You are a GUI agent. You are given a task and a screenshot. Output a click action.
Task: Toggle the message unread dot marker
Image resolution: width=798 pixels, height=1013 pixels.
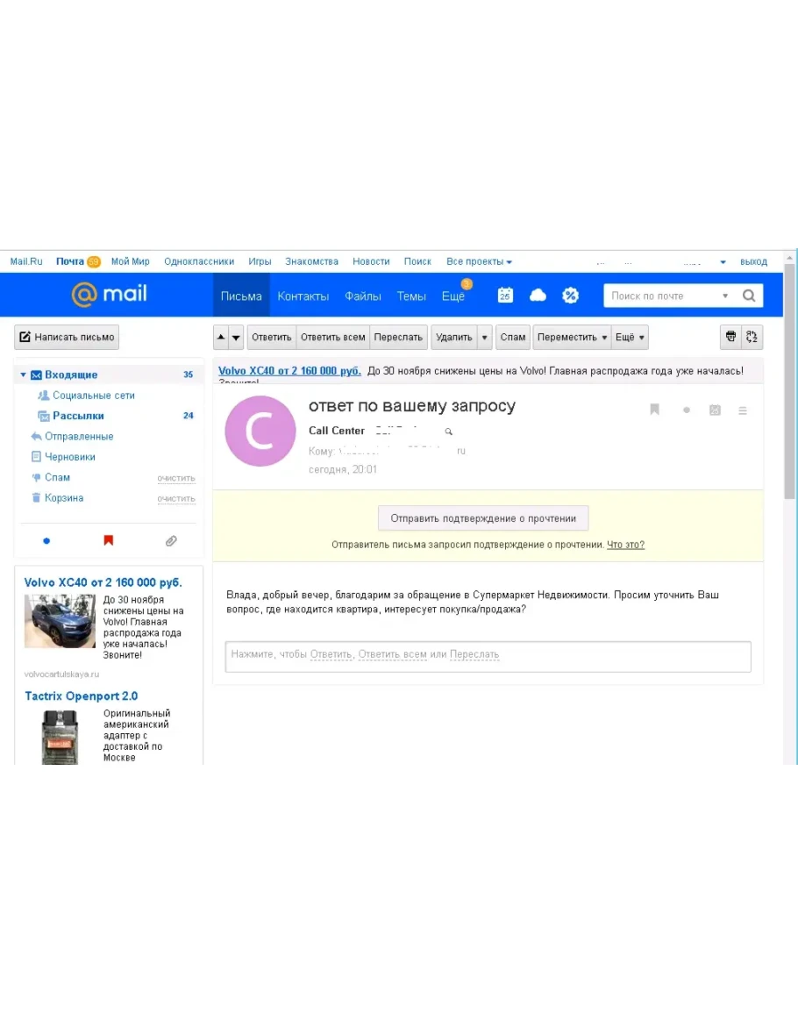pos(687,410)
